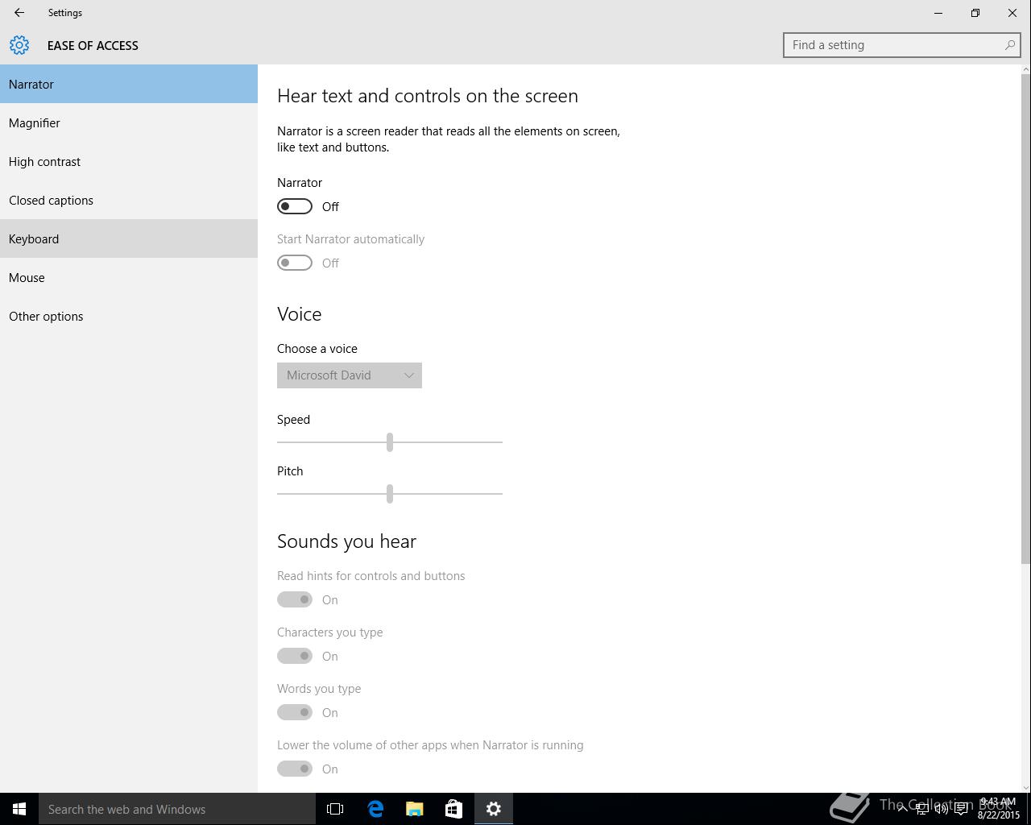The width and height of the screenshot is (1031, 825).
Task: Open High contrast settings
Action: [x=129, y=161]
